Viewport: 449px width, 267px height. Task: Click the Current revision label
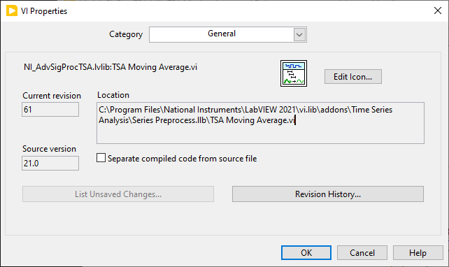click(52, 96)
